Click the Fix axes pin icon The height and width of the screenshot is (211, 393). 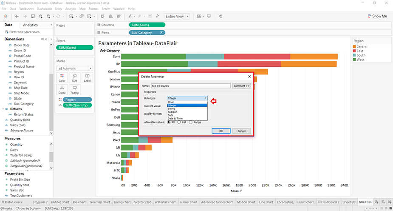[157, 16]
